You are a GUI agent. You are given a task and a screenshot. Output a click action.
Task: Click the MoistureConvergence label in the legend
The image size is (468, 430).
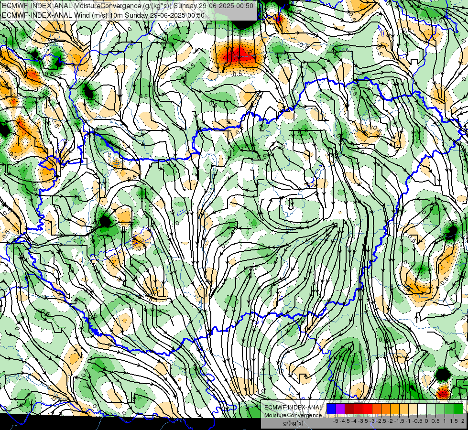(x=293, y=415)
